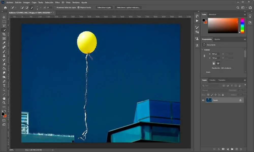Viewport: 254px width, 152px height.
Task: Uncheck the 'Mejorar borde' checkbox
Action: (x=78, y=8)
